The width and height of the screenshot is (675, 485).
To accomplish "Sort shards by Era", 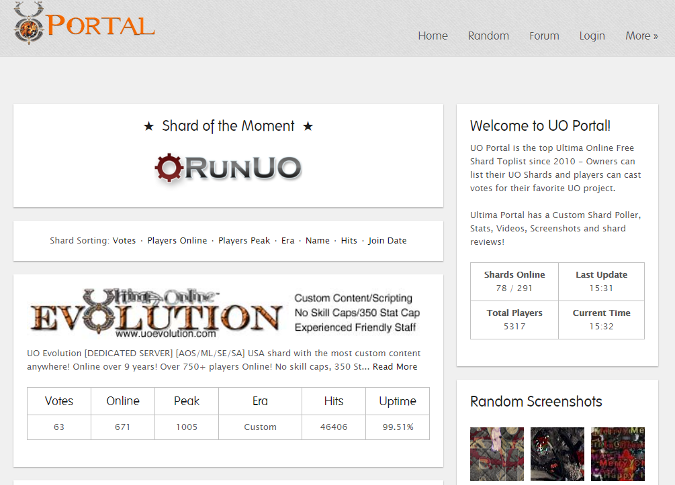I will (287, 240).
